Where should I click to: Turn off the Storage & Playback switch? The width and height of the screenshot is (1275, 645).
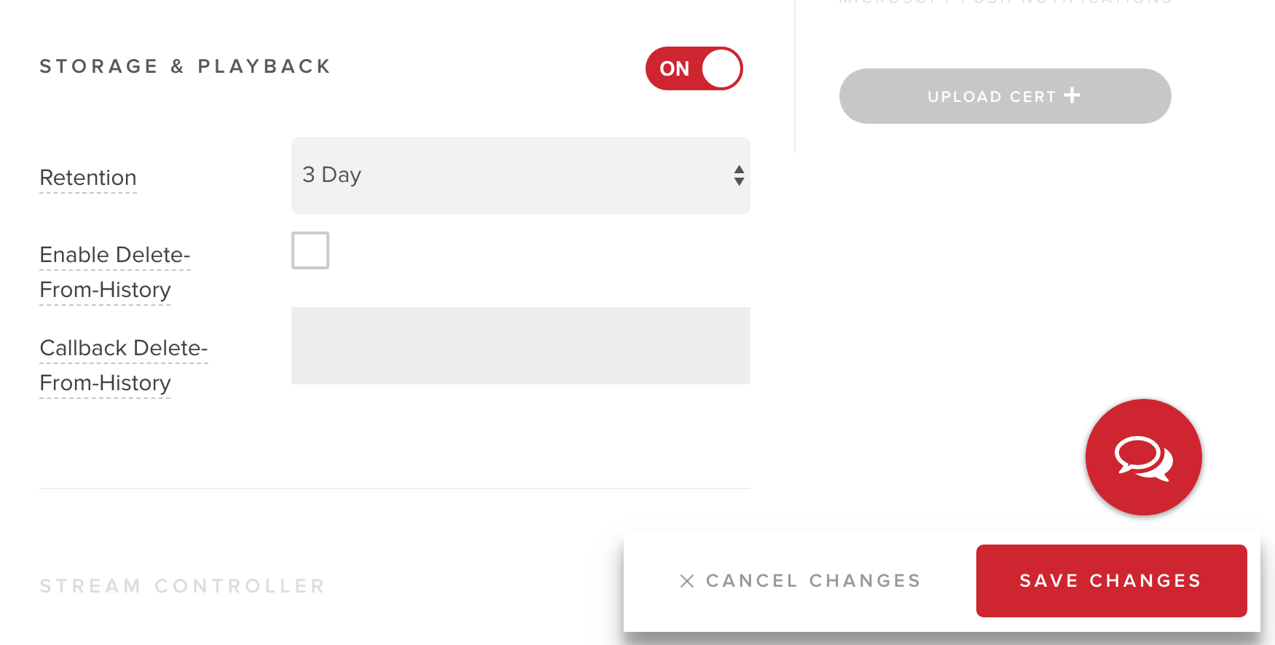[x=694, y=68]
